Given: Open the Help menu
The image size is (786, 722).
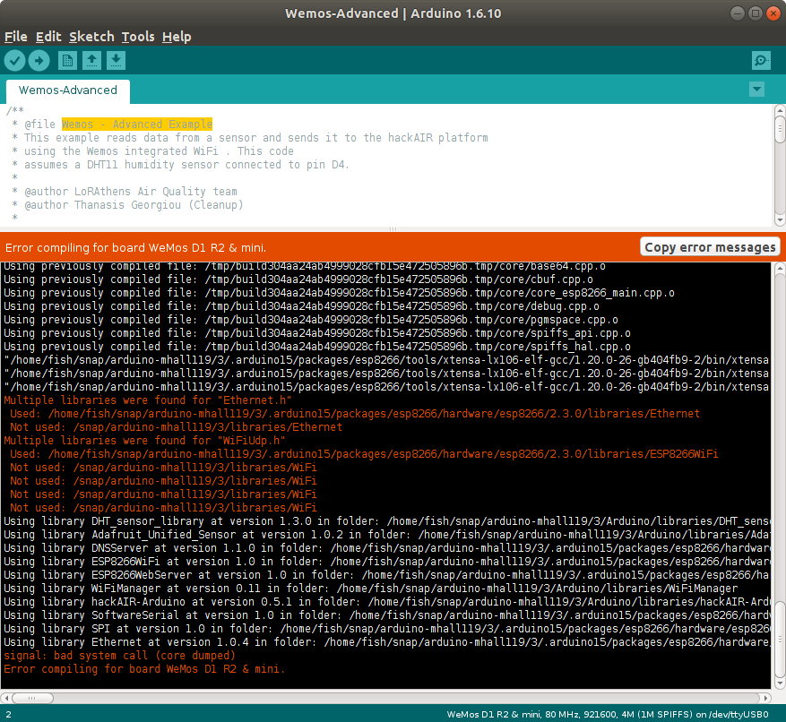Looking at the screenshot, I should 177,37.
